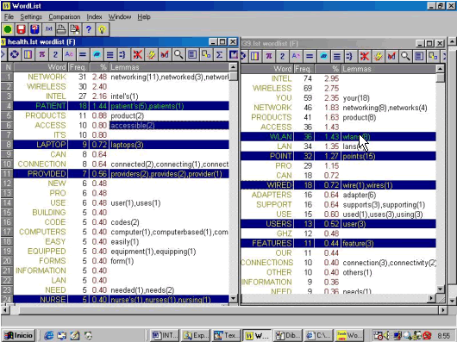Click the pi symbol icon in health.lst toolbar
Screen dimensions: 457x342
[x=41, y=54]
